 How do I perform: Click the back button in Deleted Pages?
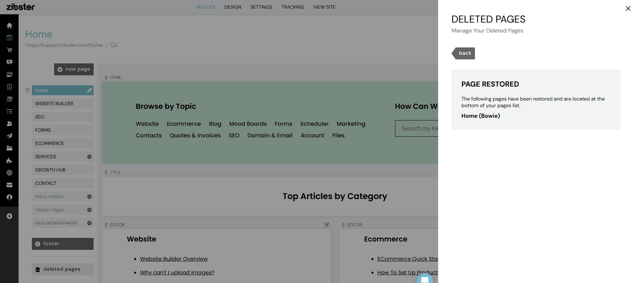(x=463, y=53)
